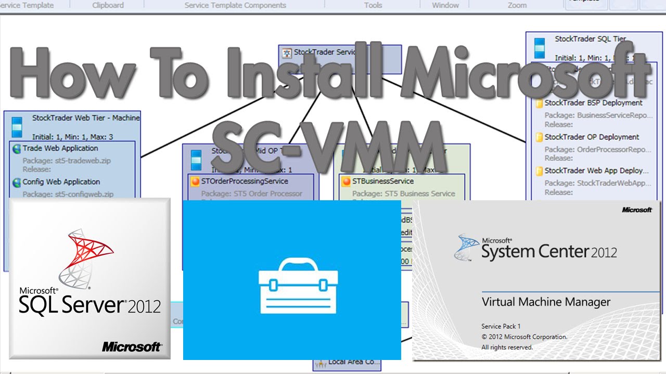Select the 'STBusinessService' label
Image resolution: width=666 pixels, height=374 pixels.
[x=383, y=181]
